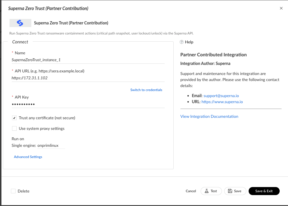288x206 pixels.
Task: Click into the API Key password field
Action: tap(88, 104)
